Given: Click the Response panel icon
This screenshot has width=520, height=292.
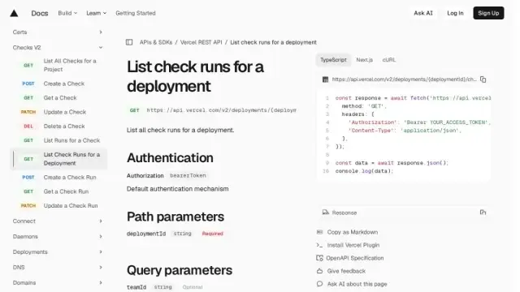Looking at the screenshot, I should pyautogui.click(x=326, y=213).
